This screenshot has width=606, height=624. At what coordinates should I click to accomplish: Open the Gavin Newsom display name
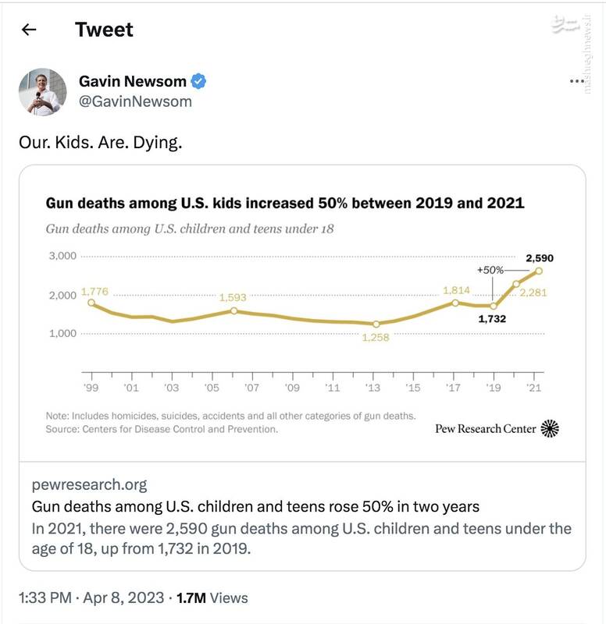tap(133, 81)
